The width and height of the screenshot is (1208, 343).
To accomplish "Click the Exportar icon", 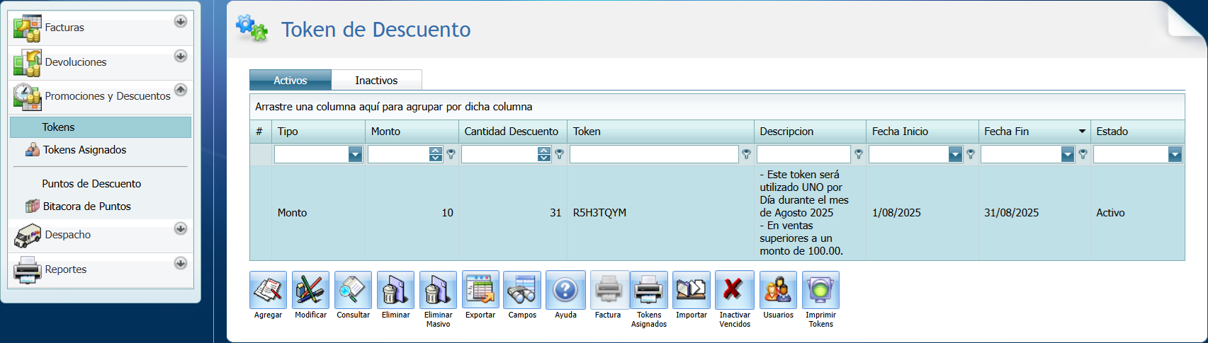I will (x=480, y=290).
